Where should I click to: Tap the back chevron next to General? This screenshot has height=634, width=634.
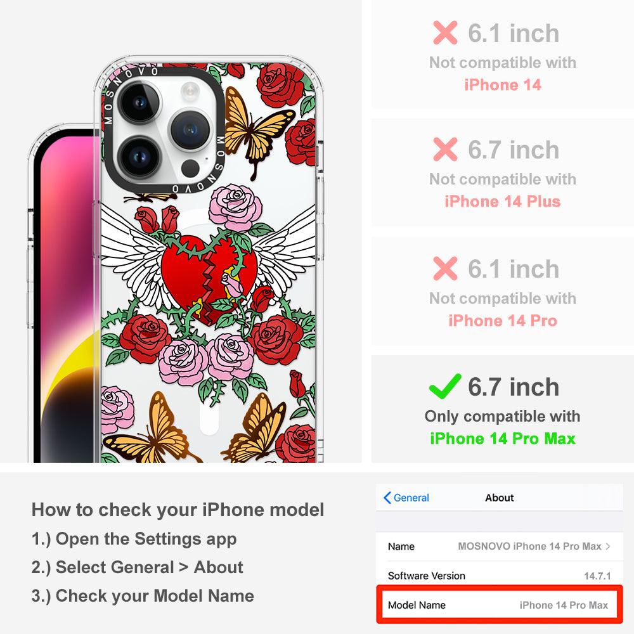pos(387,498)
